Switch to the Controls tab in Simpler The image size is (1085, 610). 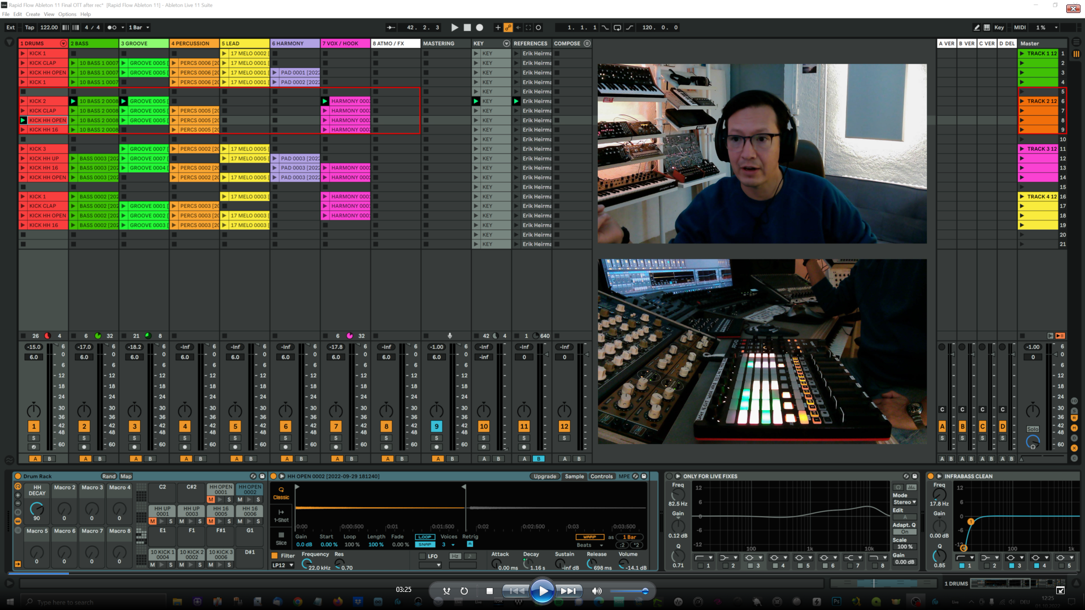pos(601,476)
